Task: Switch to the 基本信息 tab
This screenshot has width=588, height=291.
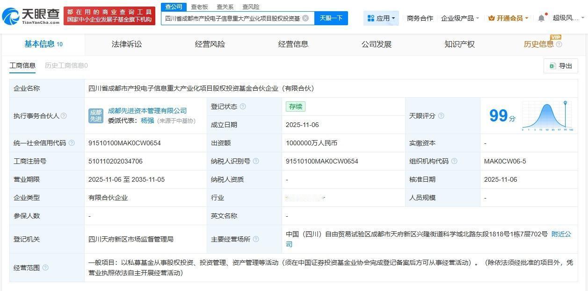Action: coord(43,44)
